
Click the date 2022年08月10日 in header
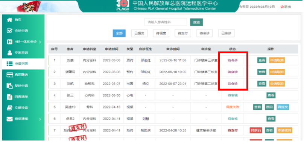[x=262, y=7]
